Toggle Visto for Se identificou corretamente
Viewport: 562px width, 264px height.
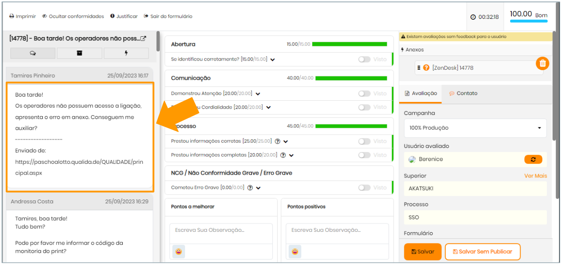point(364,59)
